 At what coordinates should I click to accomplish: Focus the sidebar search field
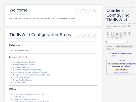tap(116, 42)
